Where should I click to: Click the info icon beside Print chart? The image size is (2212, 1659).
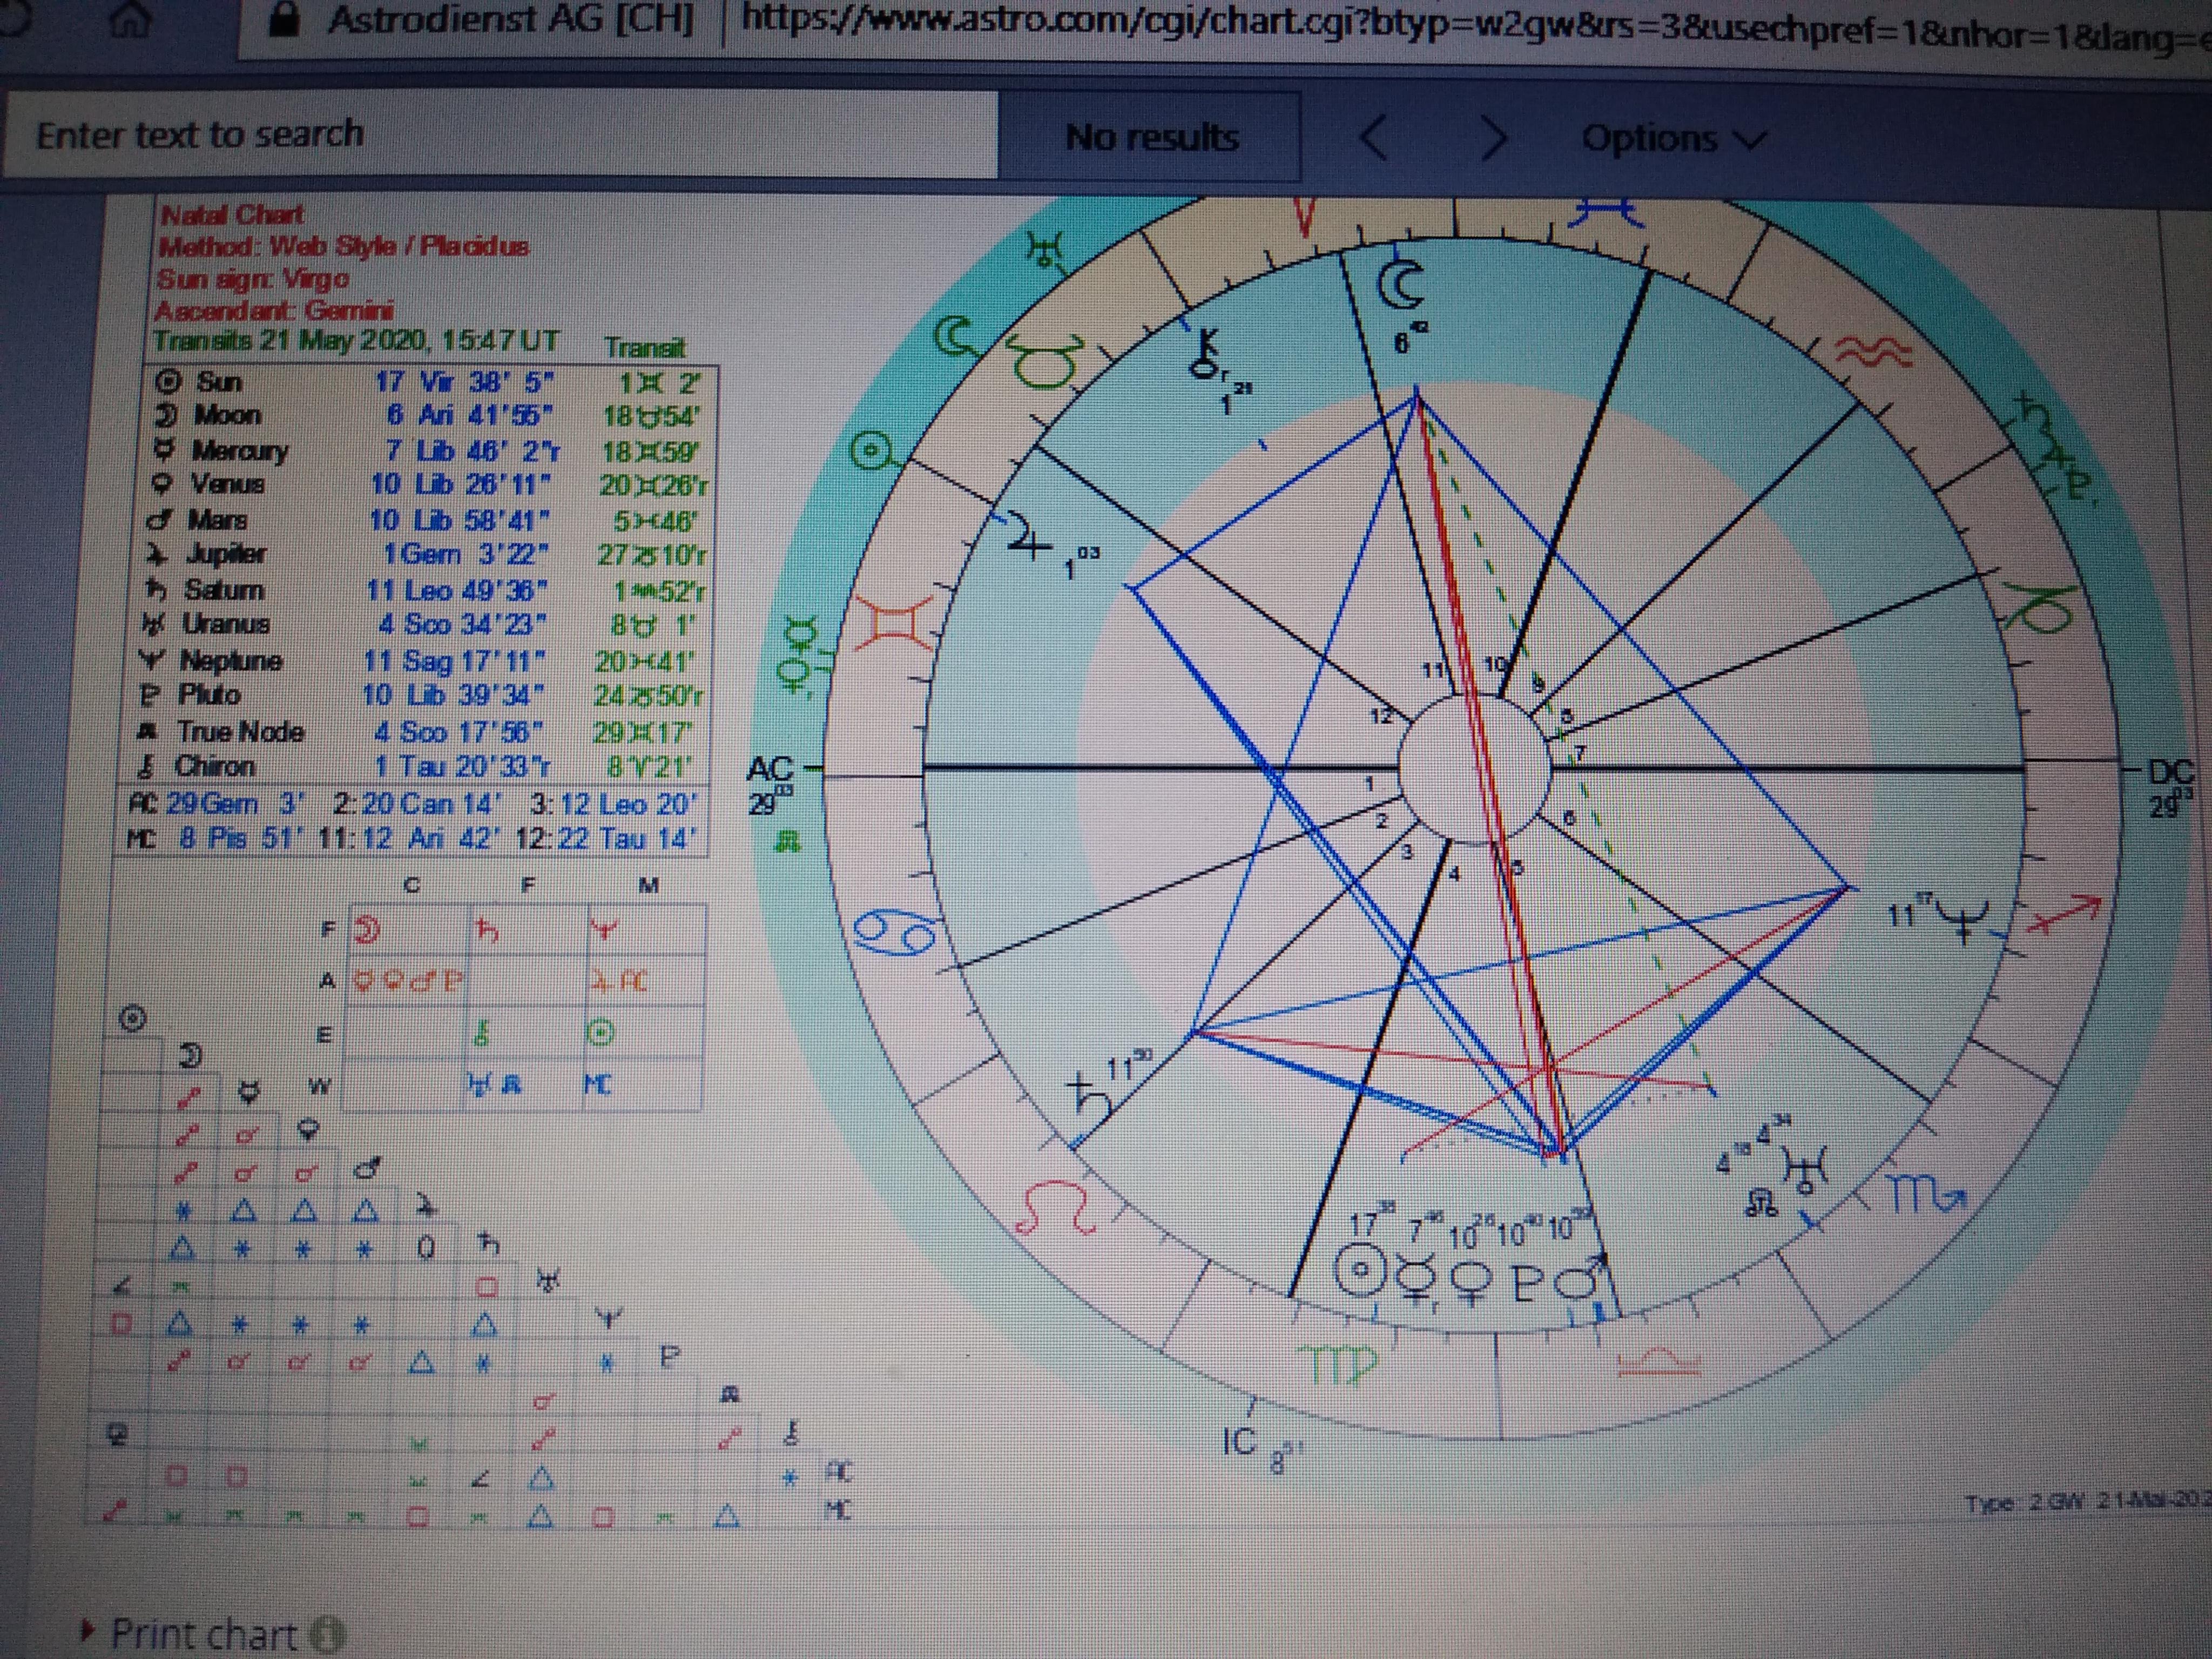click(327, 1635)
